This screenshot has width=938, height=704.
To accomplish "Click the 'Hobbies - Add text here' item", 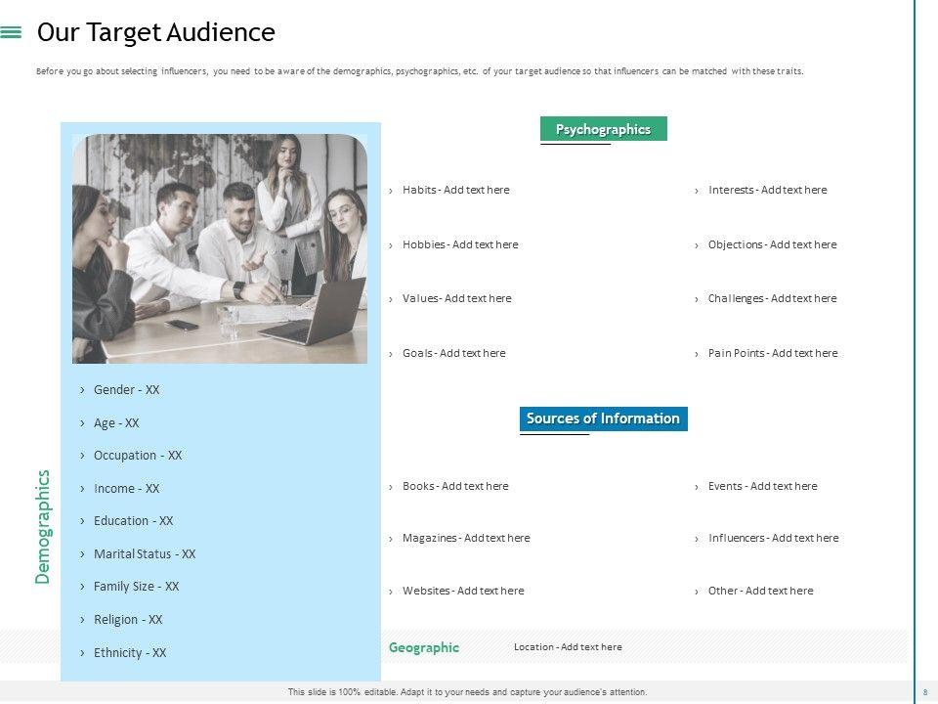I will pyautogui.click(x=460, y=244).
